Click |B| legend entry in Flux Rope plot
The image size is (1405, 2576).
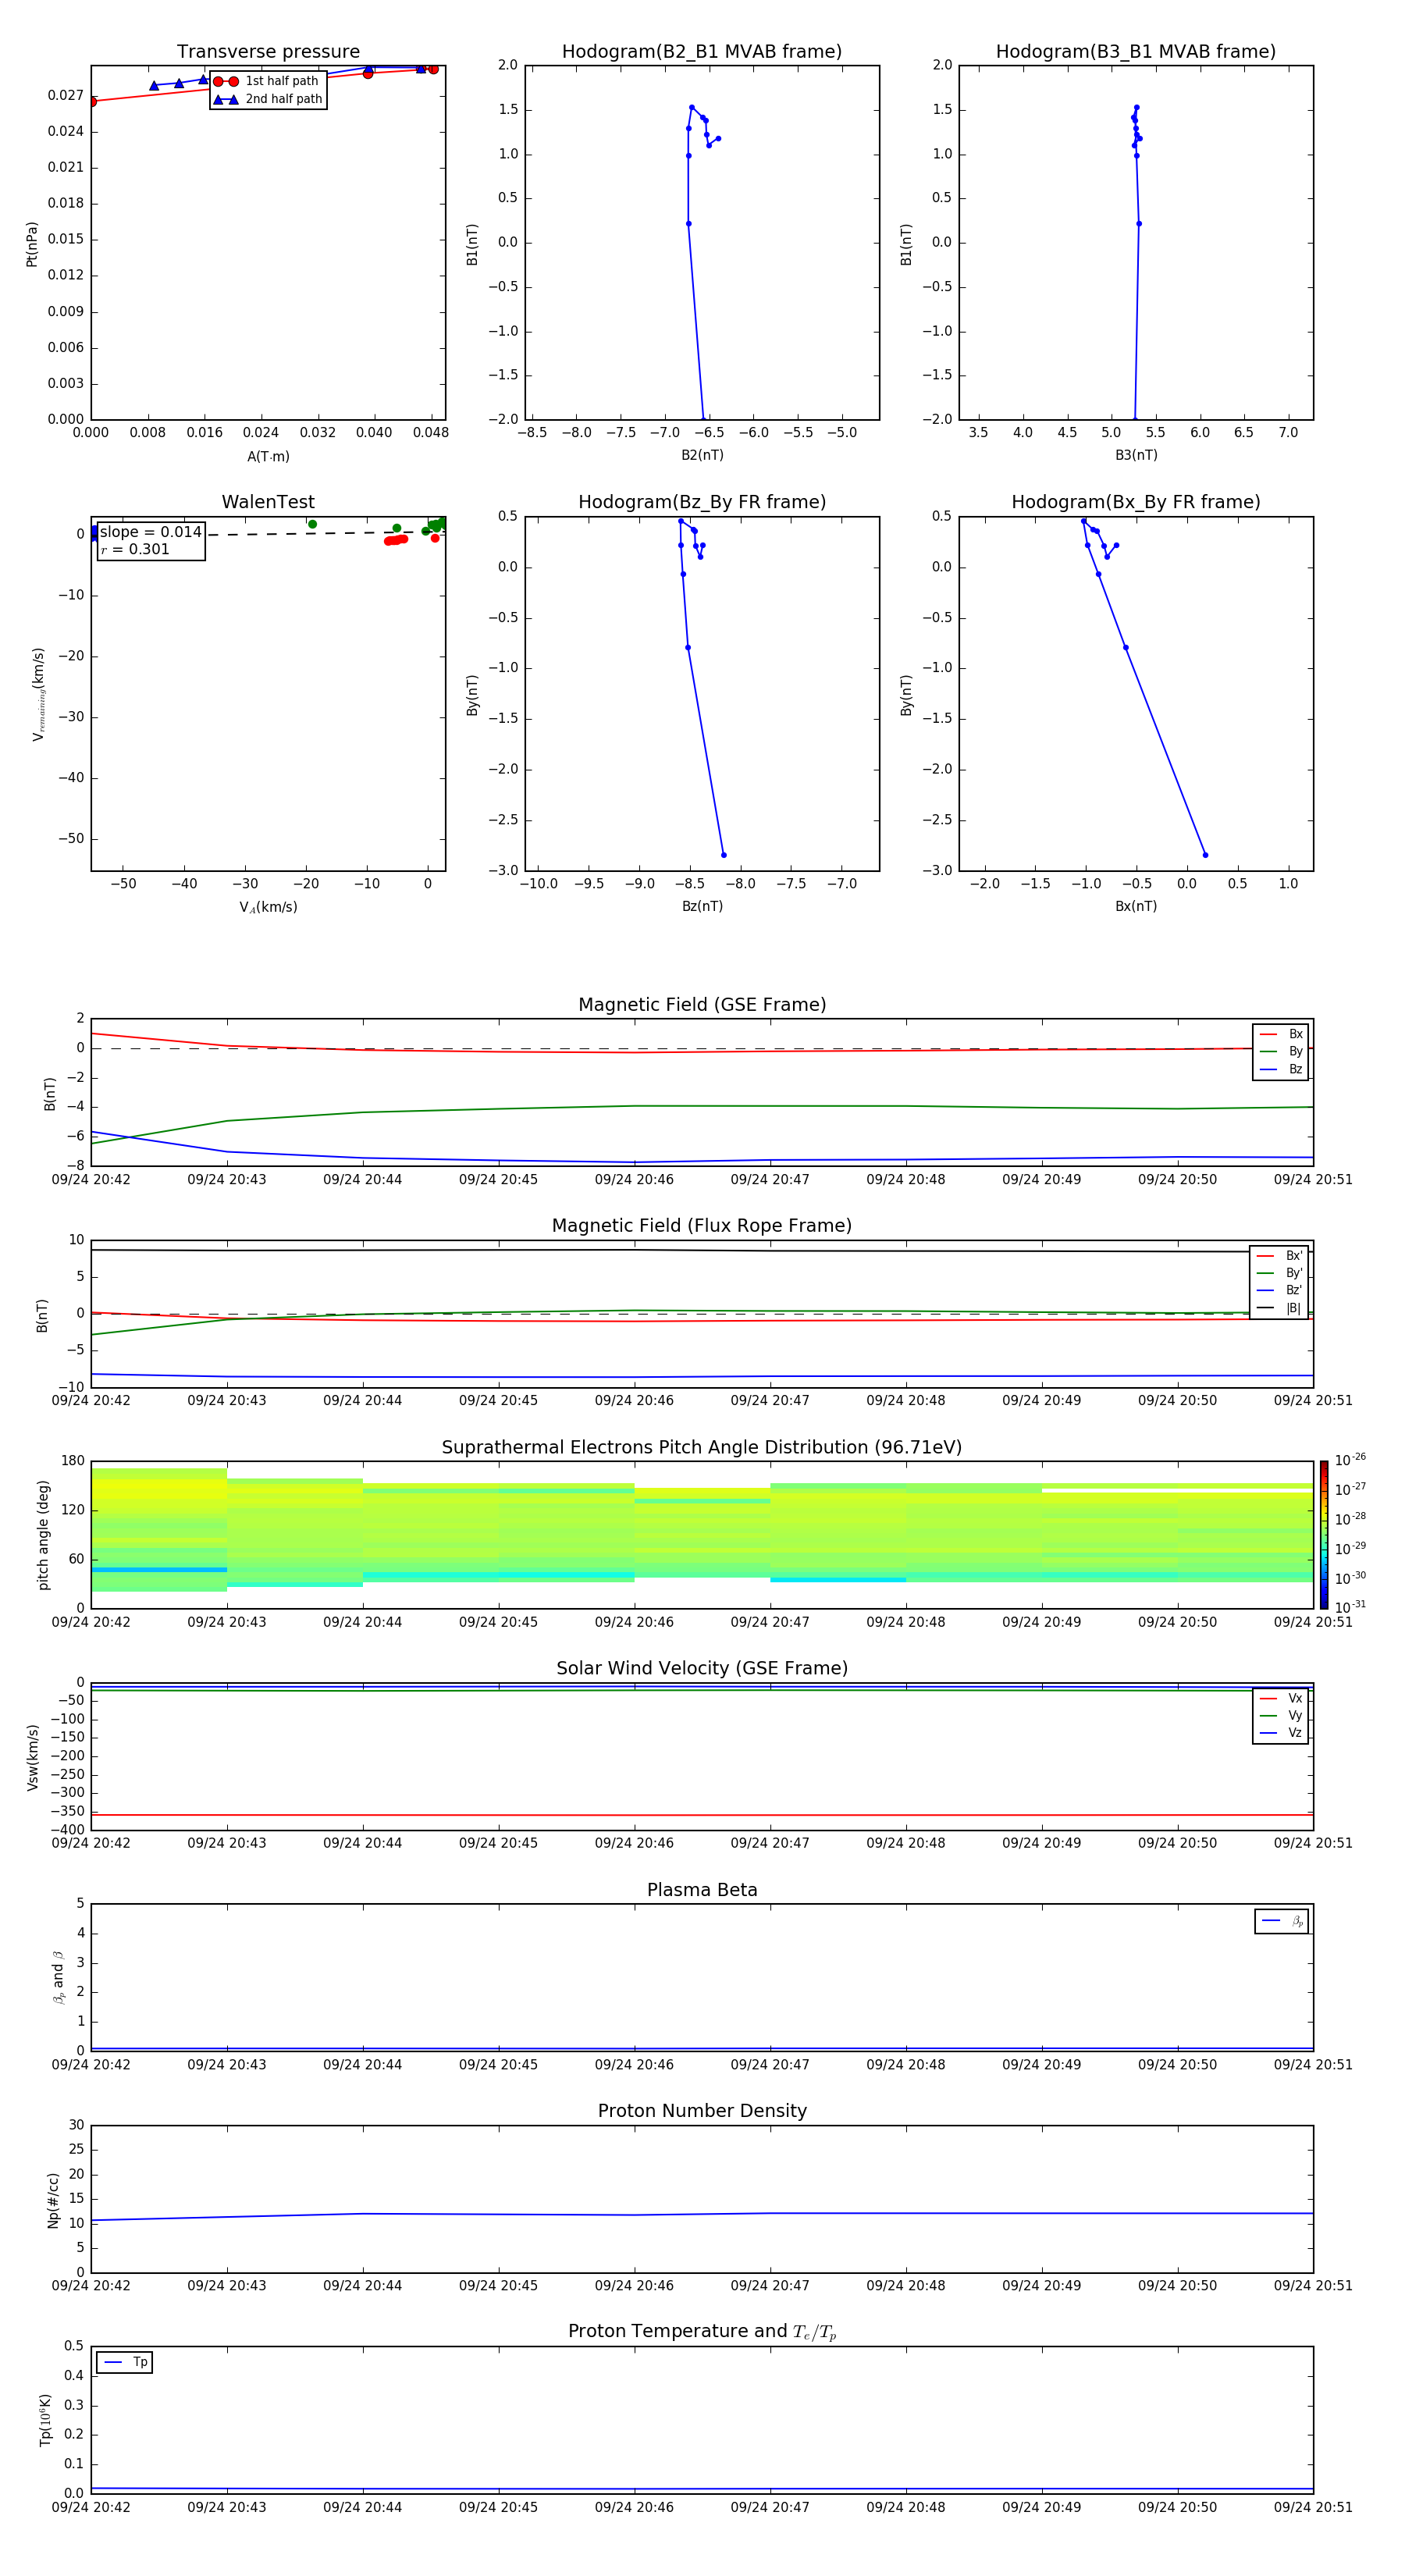coord(1279,1308)
